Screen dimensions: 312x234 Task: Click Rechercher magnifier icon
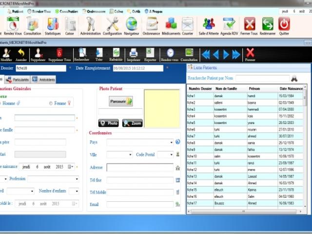tap(82, 55)
